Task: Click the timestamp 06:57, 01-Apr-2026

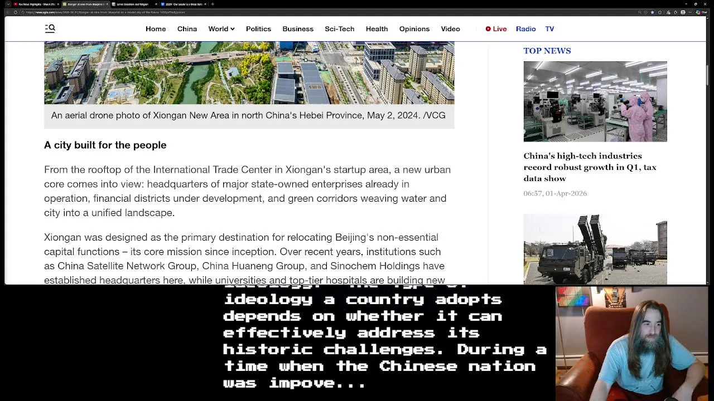Action: 555,193
